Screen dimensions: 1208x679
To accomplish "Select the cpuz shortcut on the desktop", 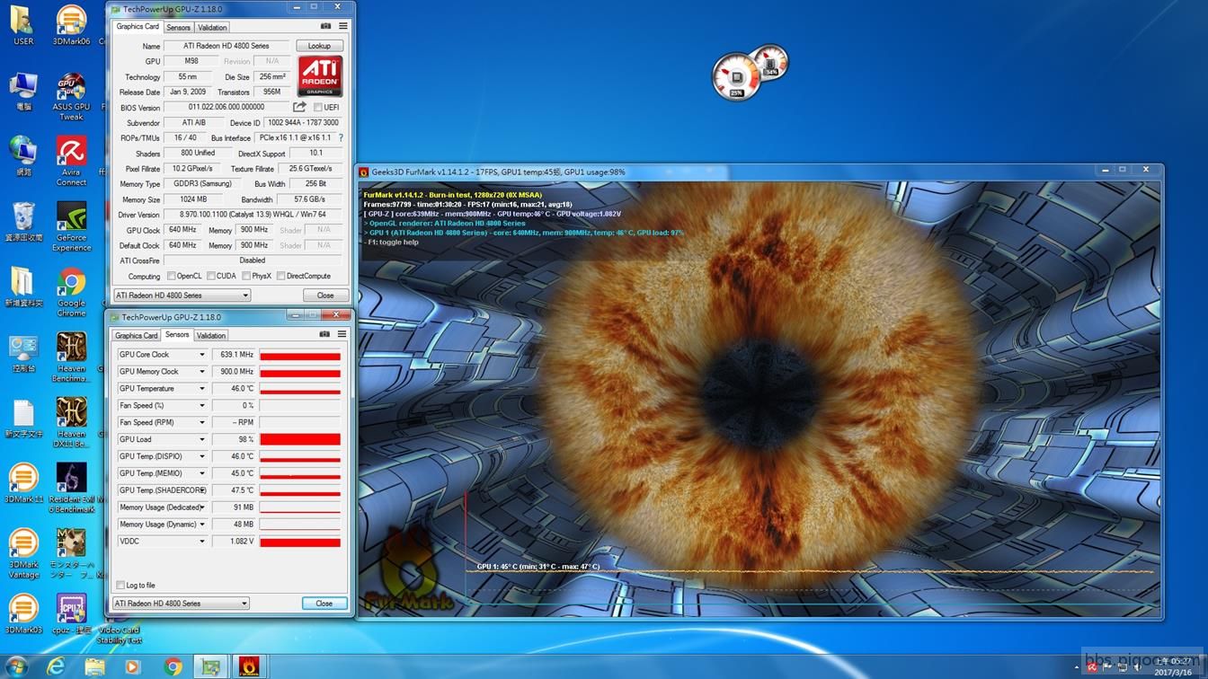I will tap(71, 613).
